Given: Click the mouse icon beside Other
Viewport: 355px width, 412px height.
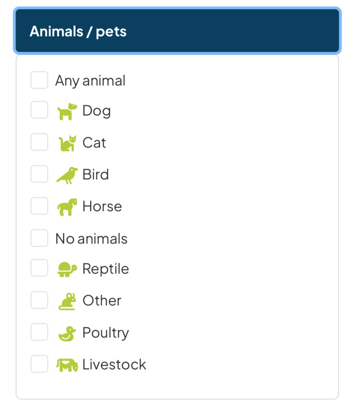Looking at the screenshot, I should coord(67,301).
